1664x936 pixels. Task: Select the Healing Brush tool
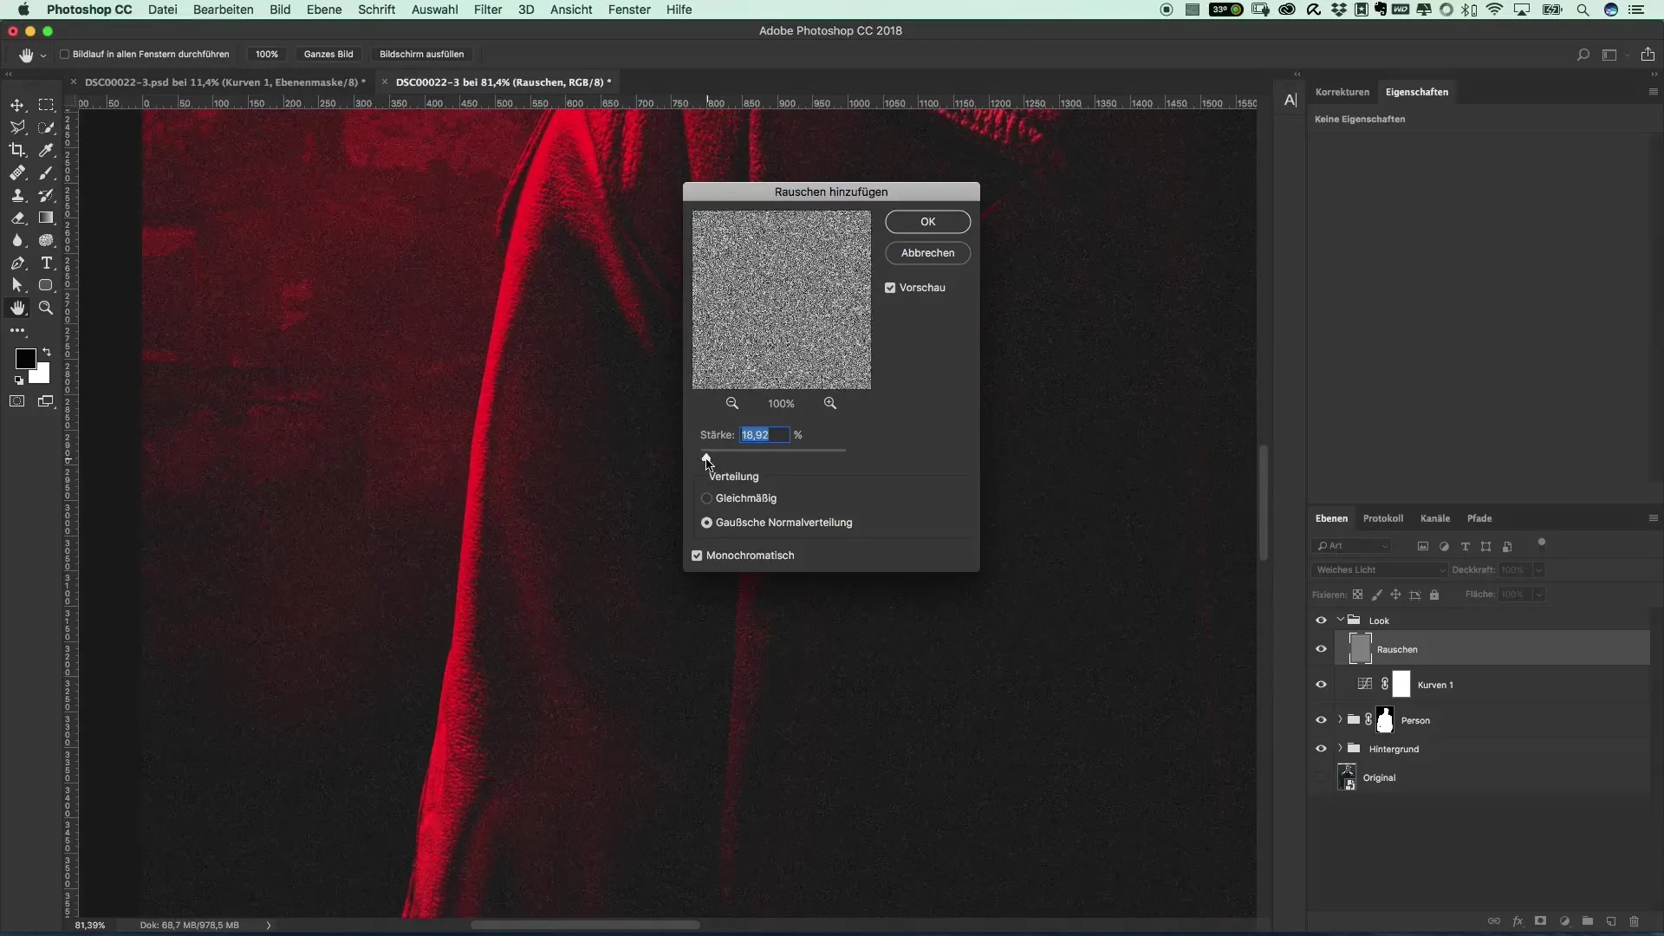[17, 172]
